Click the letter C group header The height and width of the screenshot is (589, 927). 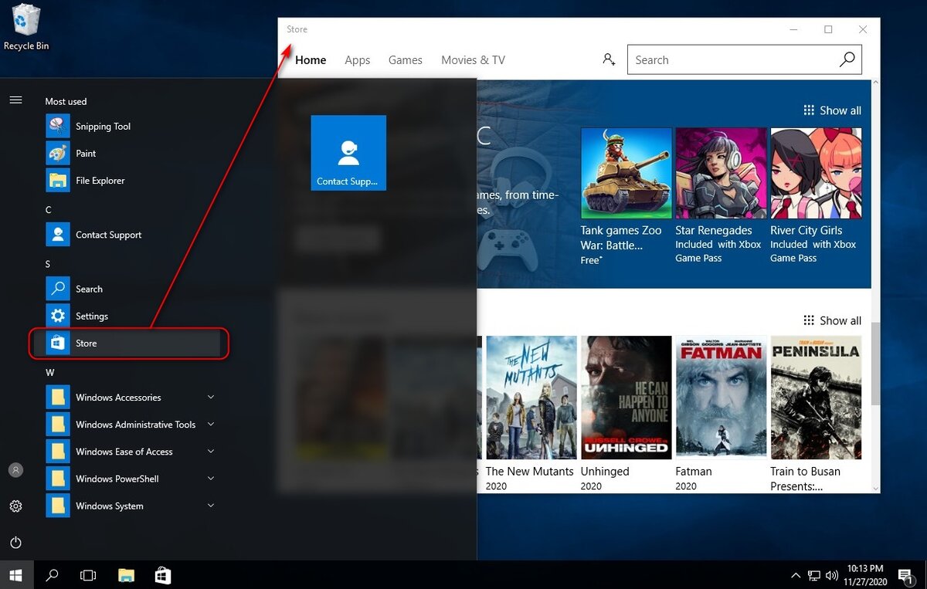tap(48, 209)
